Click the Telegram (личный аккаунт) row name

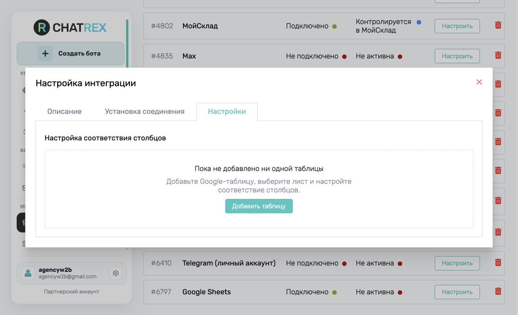tap(229, 263)
